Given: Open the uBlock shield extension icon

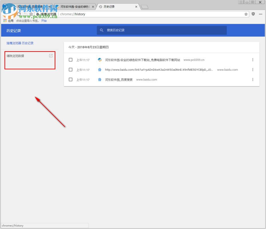Looking at the screenshot, I should click(x=253, y=14).
